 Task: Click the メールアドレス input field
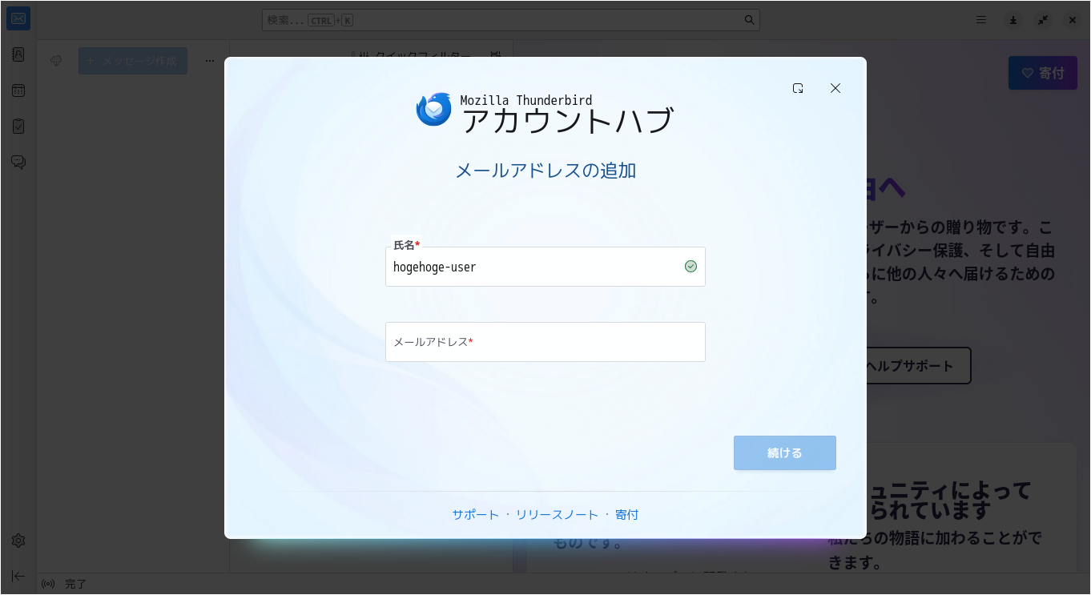[545, 342]
